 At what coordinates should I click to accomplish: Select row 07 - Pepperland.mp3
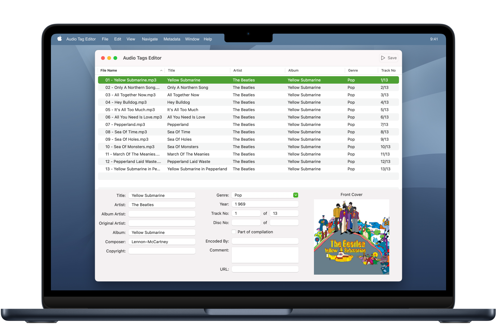(248, 124)
